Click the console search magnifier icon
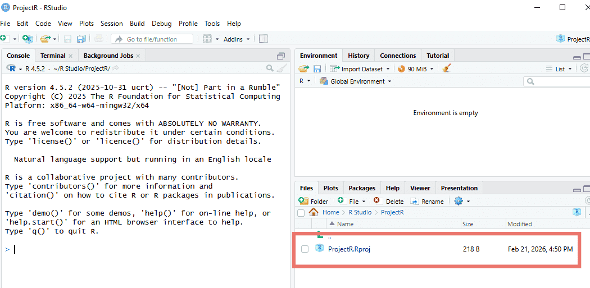 click(x=270, y=68)
